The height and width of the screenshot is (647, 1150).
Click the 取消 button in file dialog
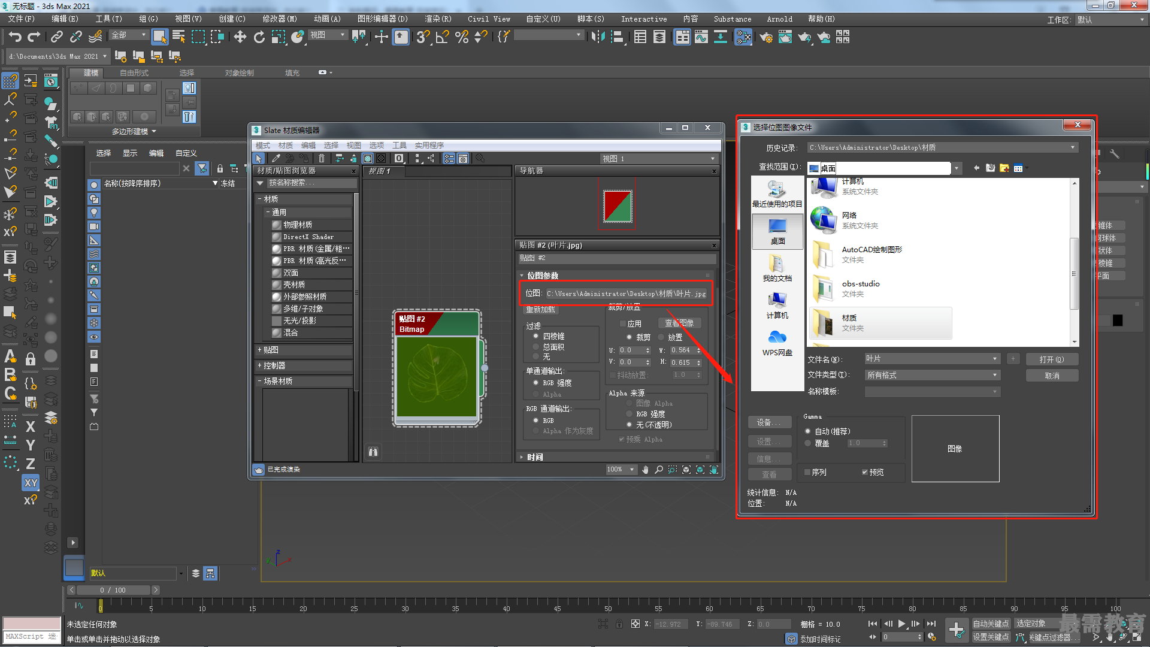[1052, 376]
